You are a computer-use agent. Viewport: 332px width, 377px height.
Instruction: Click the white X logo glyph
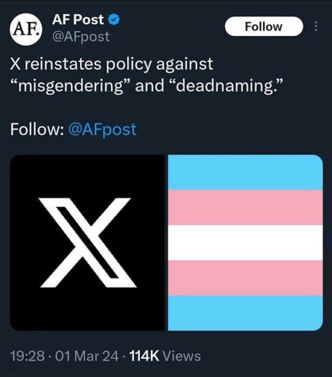coord(88,243)
